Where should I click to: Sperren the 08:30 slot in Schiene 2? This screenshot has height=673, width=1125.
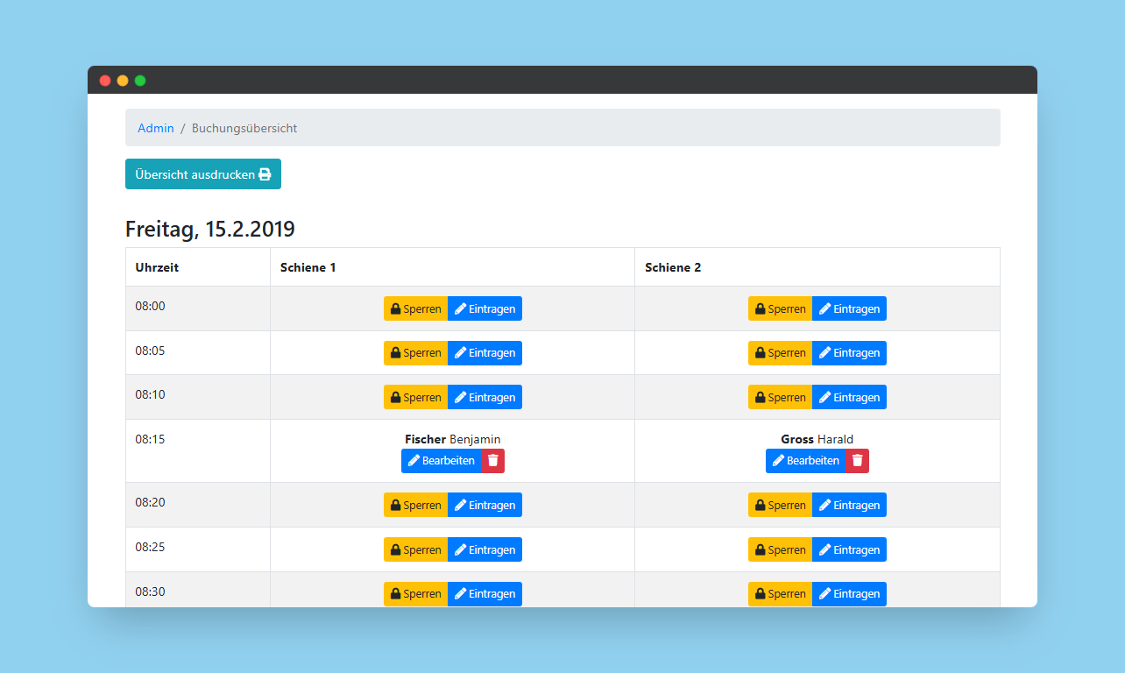point(780,594)
